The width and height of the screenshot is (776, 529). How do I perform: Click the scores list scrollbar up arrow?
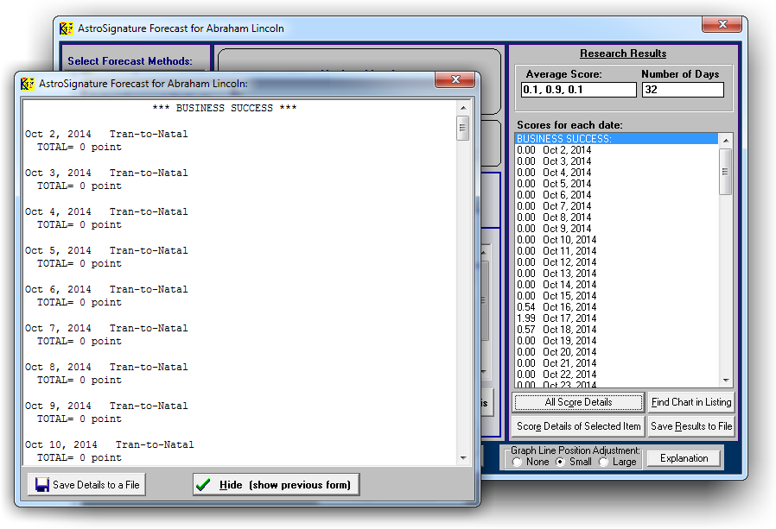pos(726,141)
